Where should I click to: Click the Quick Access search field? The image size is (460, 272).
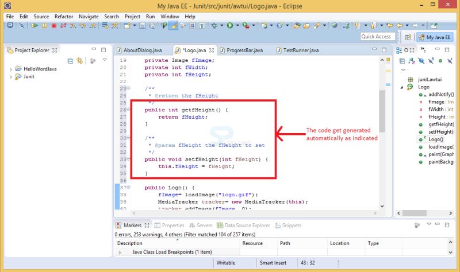click(377, 37)
